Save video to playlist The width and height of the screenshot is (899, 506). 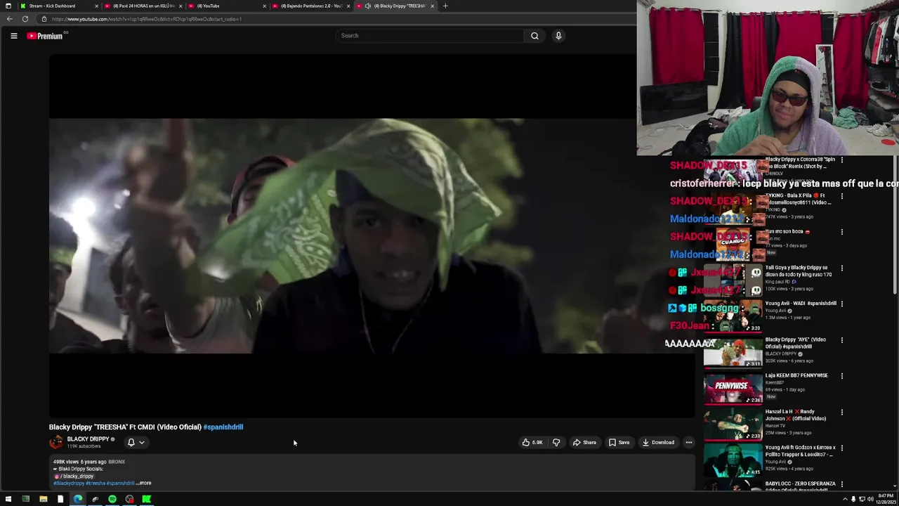click(619, 443)
